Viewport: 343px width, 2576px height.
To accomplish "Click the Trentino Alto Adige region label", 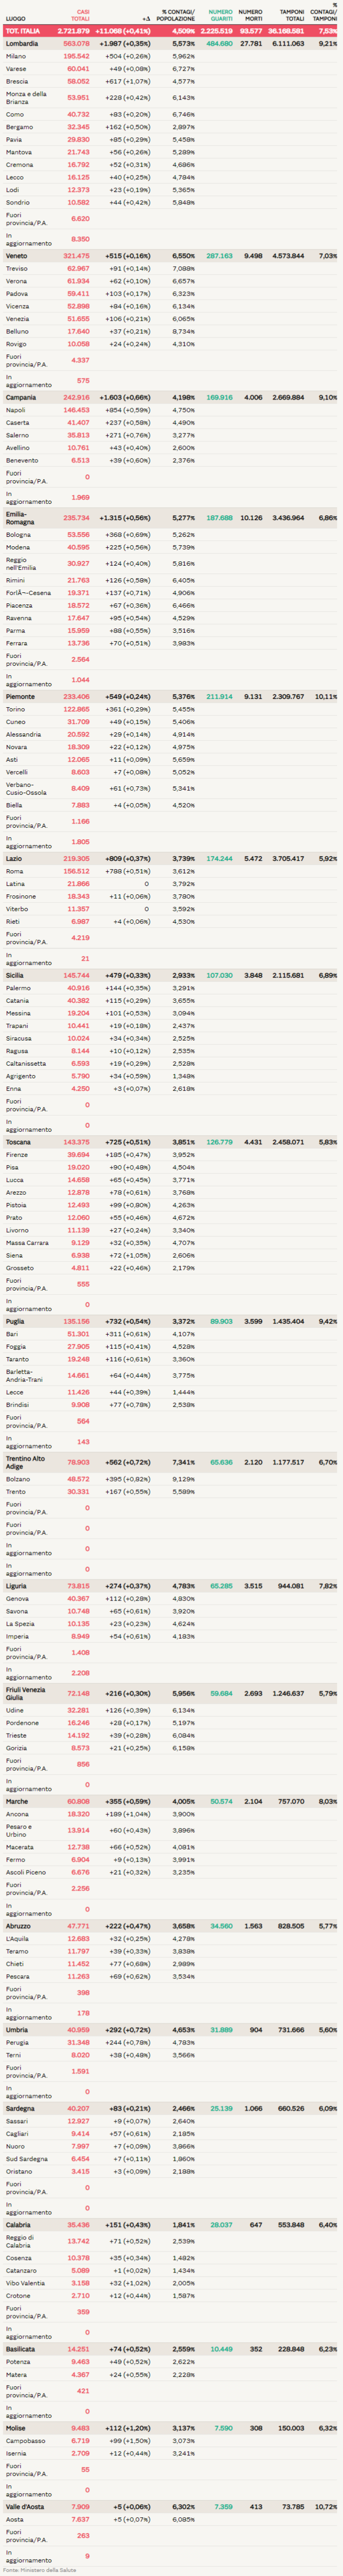I will 25,1462.
